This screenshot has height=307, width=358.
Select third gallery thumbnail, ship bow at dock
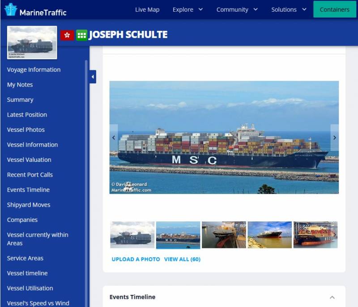click(224, 235)
